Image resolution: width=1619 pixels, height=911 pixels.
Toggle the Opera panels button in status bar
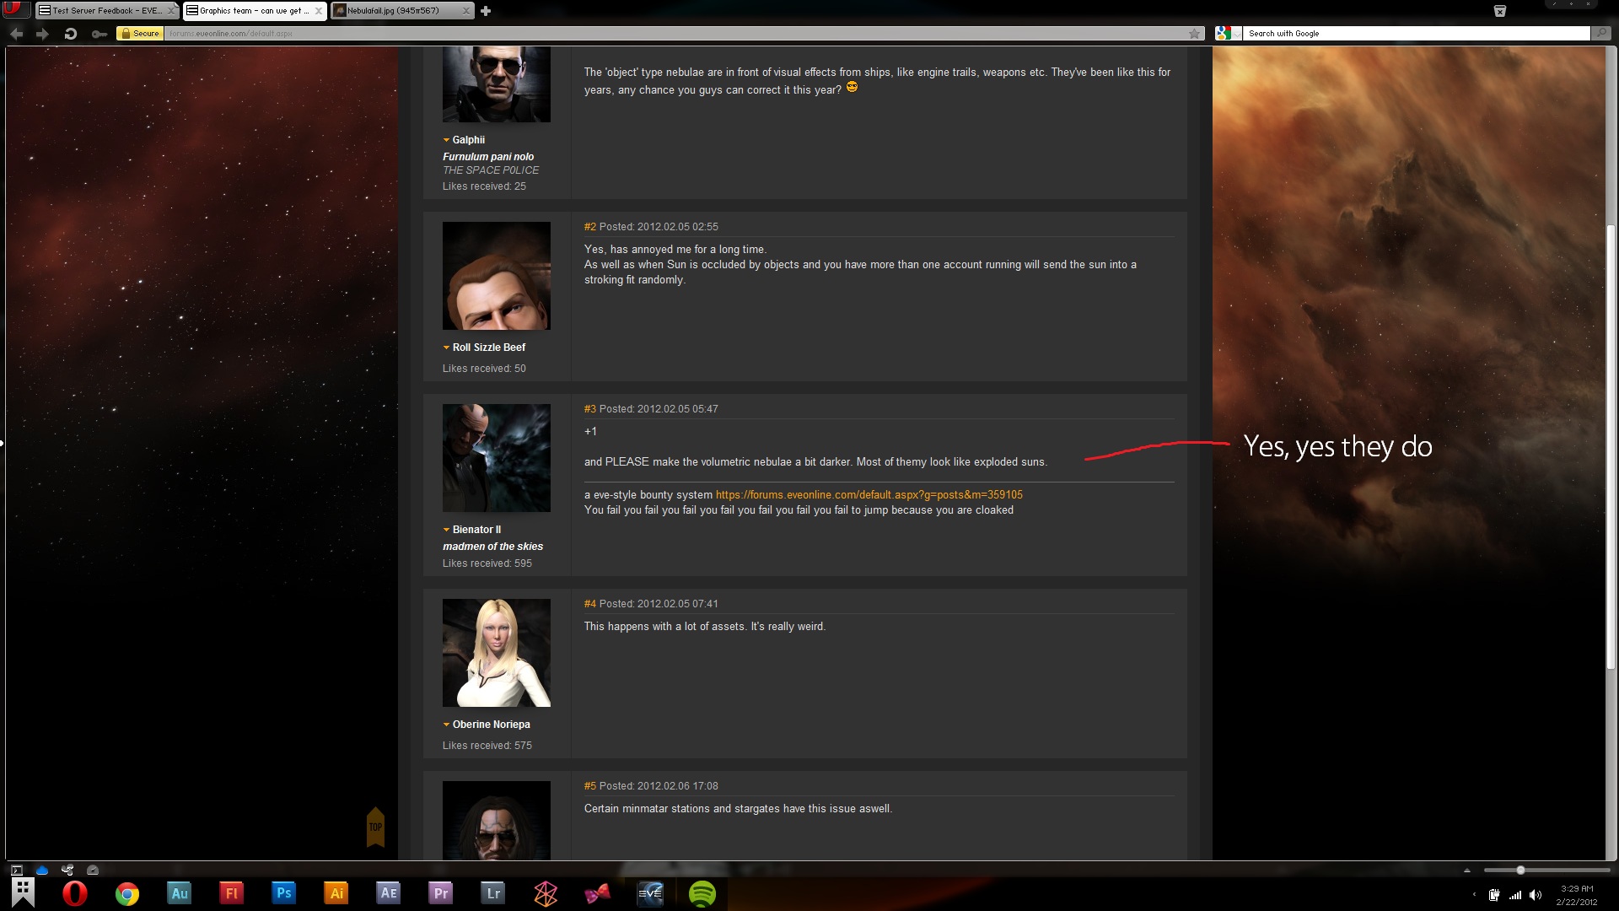pyautogui.click(x=16, y=870)
